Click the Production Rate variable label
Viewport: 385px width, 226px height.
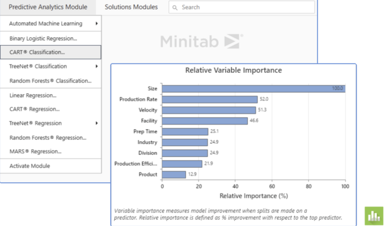click(x=138, y=99)
